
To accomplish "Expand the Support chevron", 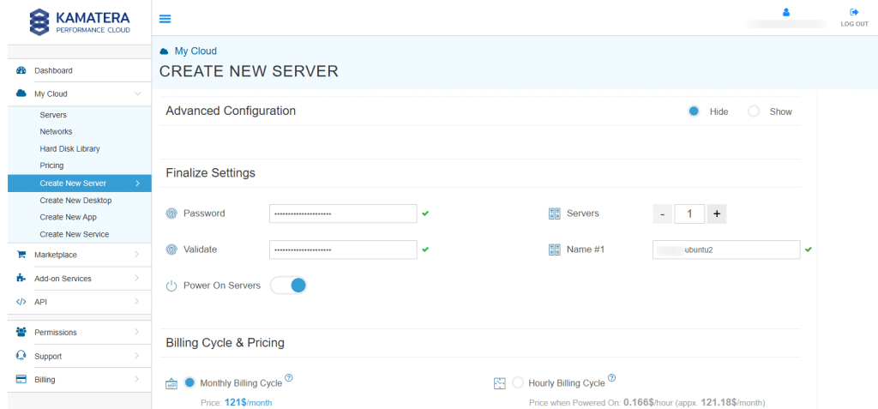I will click(137, 356).
